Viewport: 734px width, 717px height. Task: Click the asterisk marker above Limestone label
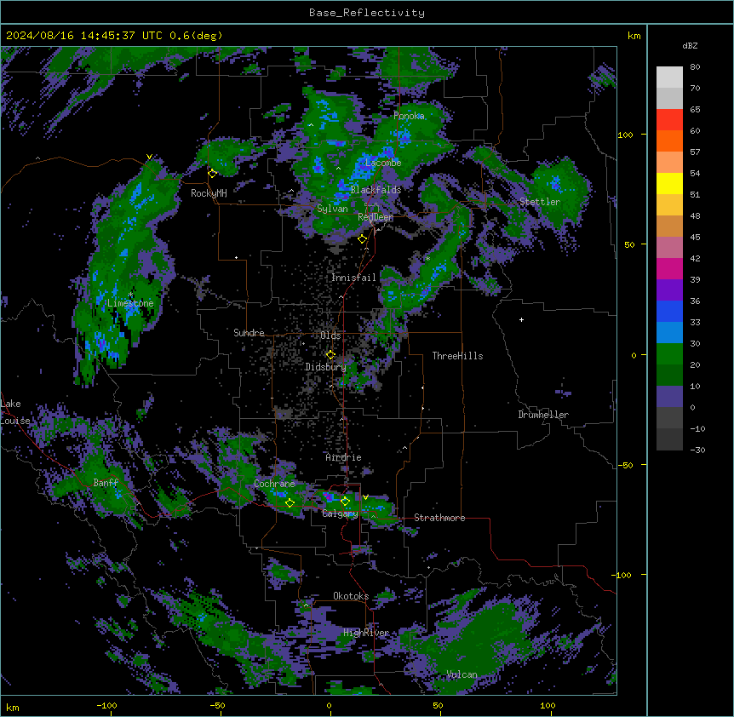[x=130, y=295]
